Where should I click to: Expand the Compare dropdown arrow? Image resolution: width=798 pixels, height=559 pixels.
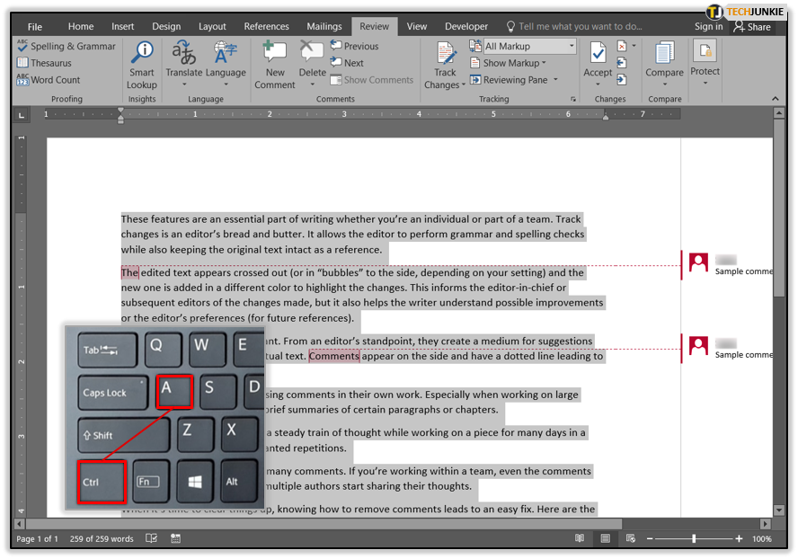[665, 84]
